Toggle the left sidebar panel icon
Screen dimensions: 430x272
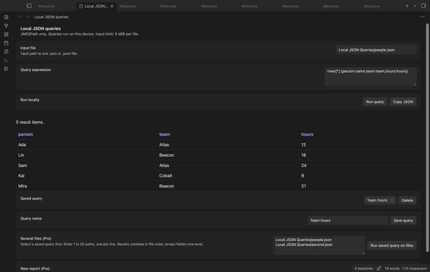coord(29,6)
